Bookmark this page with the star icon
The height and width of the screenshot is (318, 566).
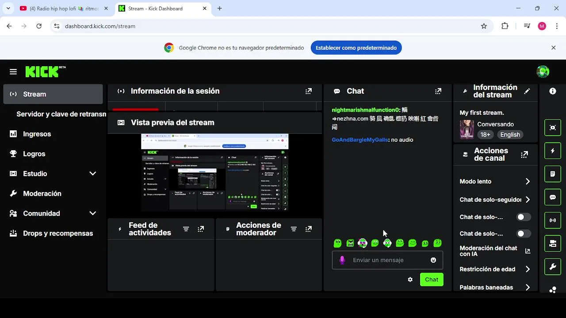click(484, 26)
